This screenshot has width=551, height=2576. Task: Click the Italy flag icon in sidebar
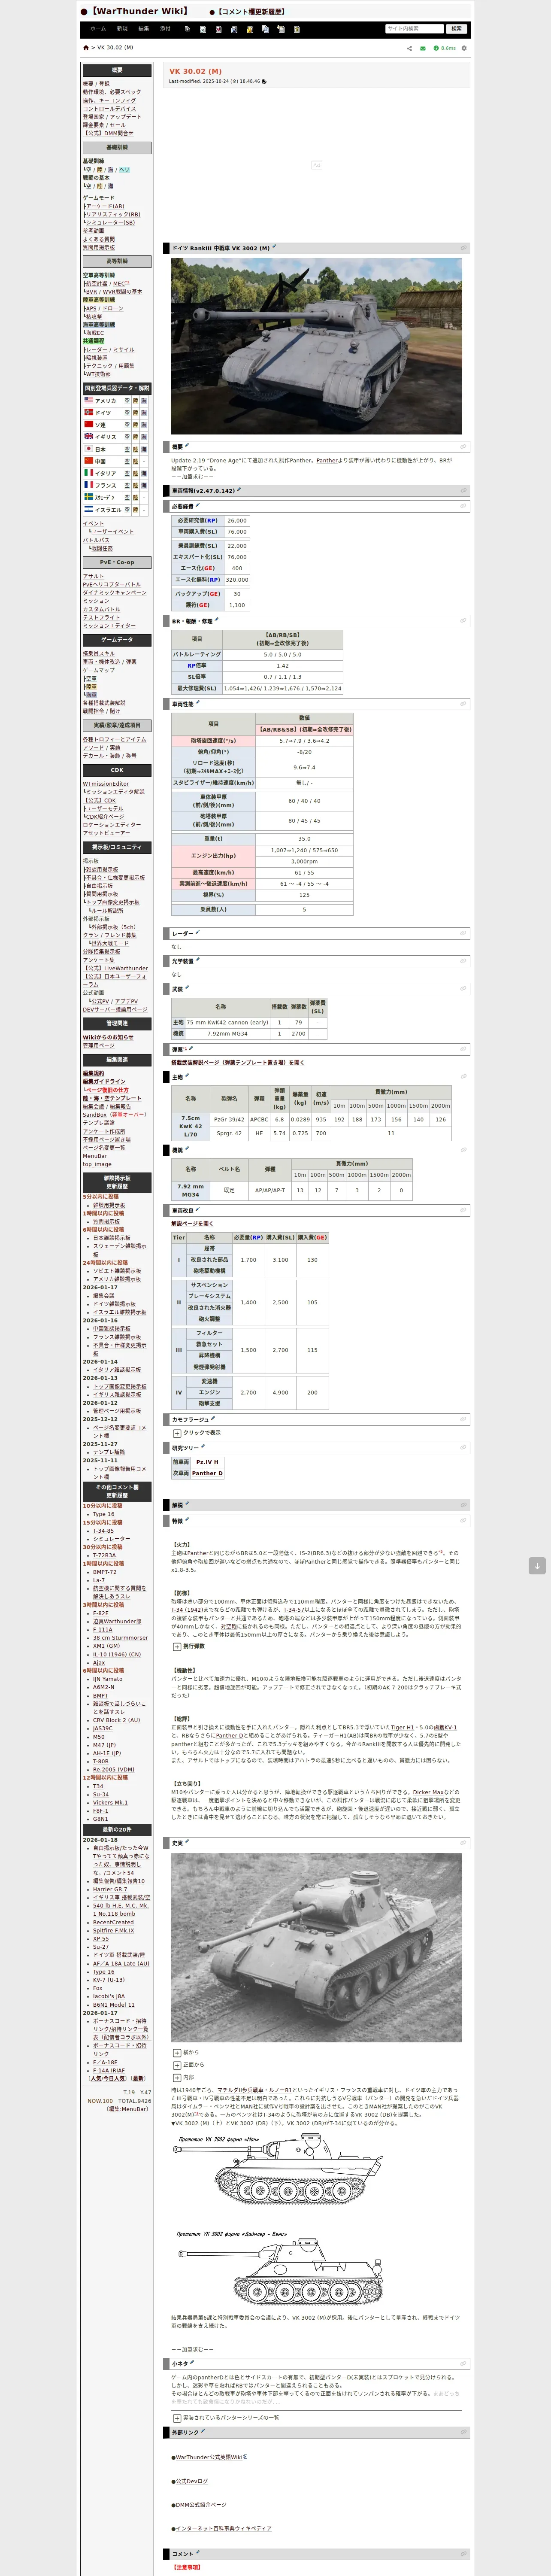88,473
